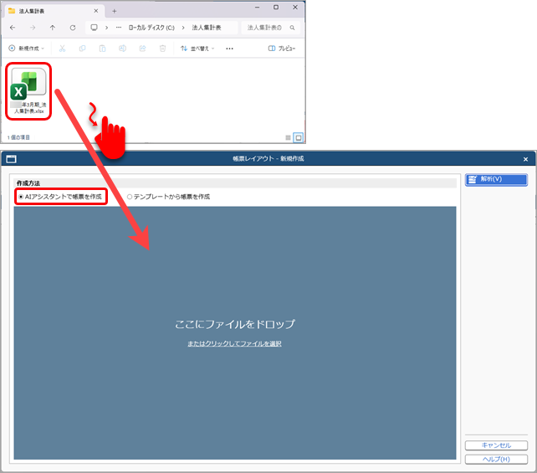Screen dimensions: 537x473
Task: Switch to large icons view in status bar
Action: tap(299, 138)
